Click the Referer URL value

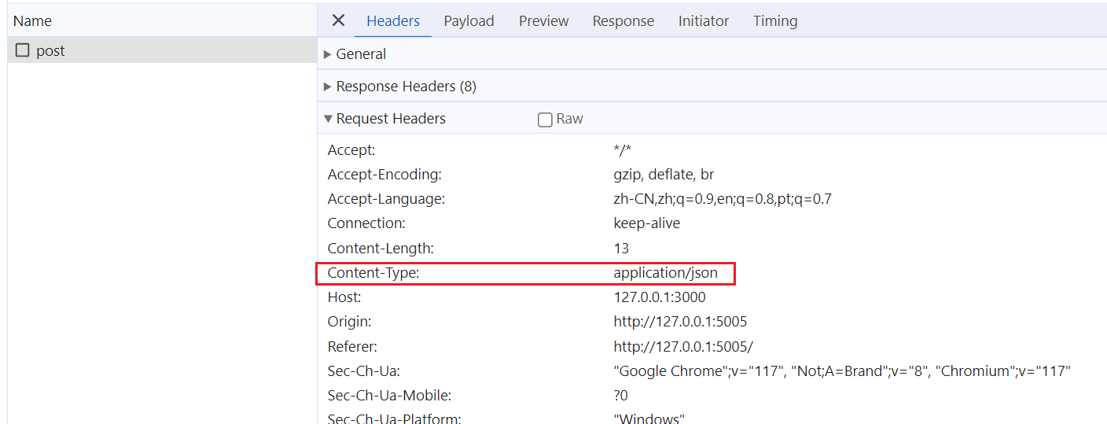point(683,346)
